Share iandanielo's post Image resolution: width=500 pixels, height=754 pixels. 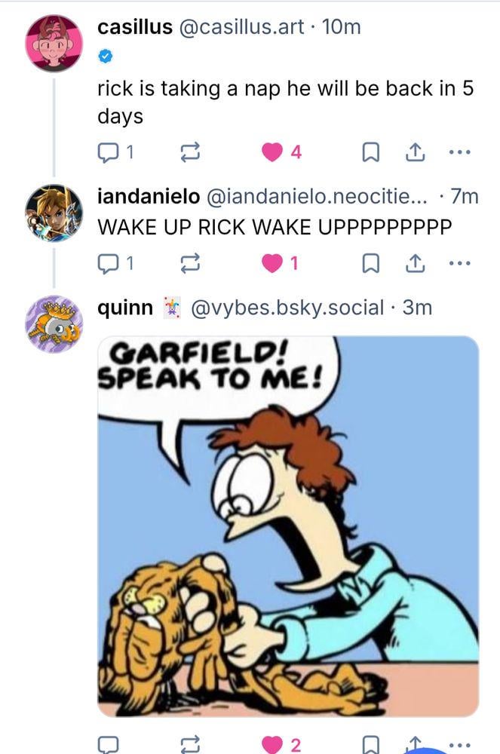415,263
